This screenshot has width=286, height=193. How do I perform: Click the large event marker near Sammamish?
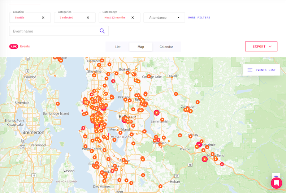click(157, 113)
